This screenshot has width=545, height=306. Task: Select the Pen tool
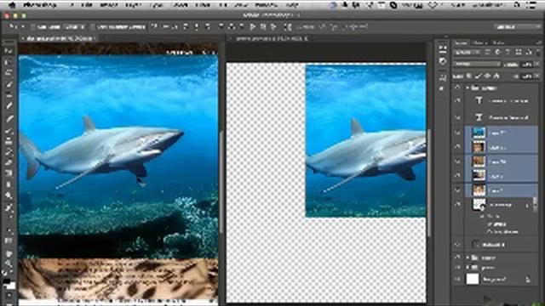pos(9,207)
